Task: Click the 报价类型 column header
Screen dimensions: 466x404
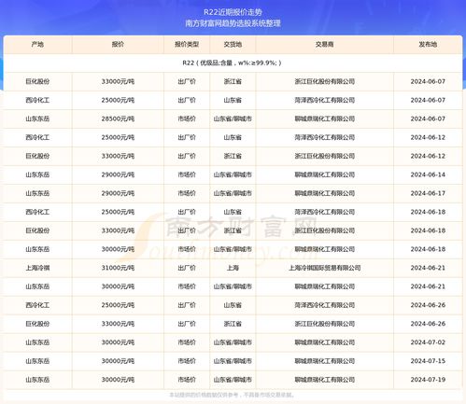Action: coord(187,45)
